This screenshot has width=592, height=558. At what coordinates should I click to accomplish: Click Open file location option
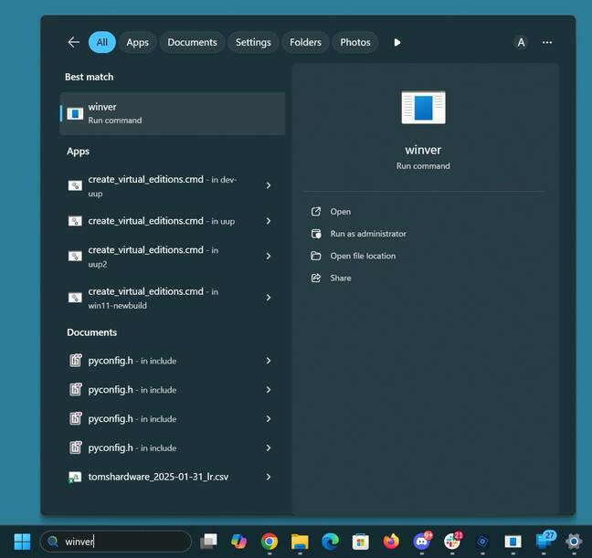pyautogui.click(x=362, y=256)
